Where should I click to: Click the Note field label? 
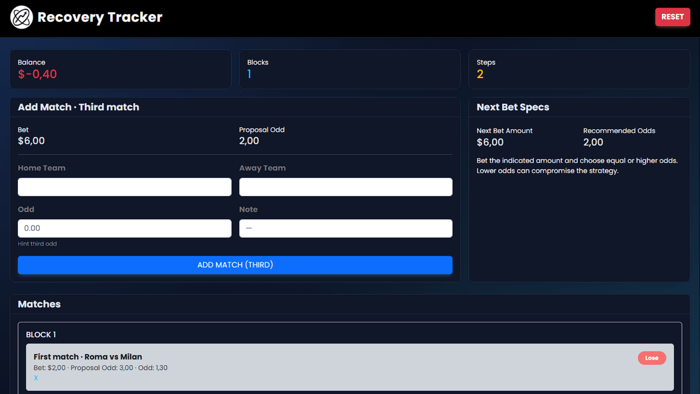click(x=248, y=209)
